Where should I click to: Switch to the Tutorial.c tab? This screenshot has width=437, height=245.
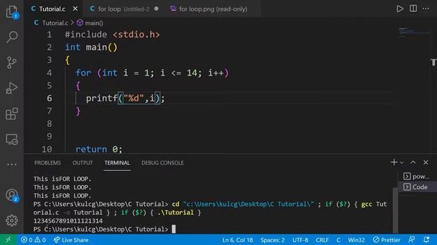(52, 9)
